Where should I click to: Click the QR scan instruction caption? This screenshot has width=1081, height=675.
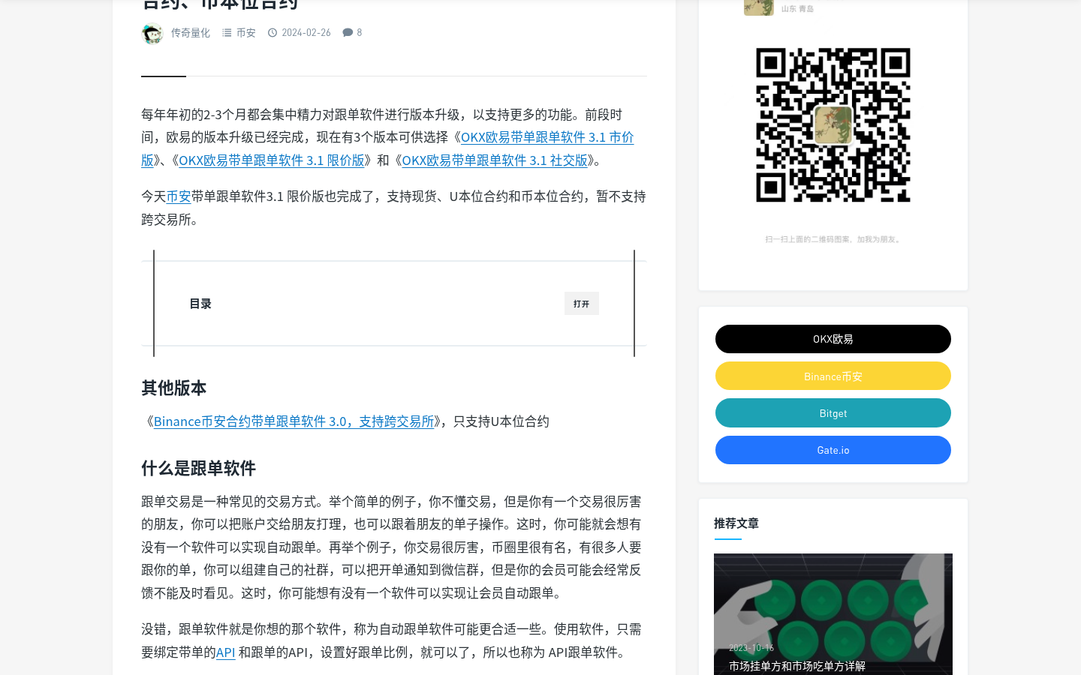tap(833, 239)
